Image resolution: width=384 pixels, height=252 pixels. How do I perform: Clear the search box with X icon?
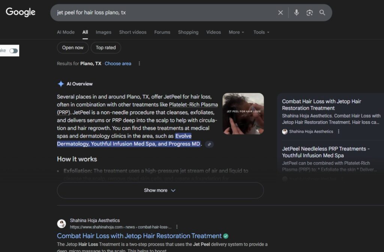click(280, 13)
